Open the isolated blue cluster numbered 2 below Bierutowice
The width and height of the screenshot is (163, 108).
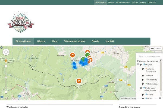click(x=74, y=64)
